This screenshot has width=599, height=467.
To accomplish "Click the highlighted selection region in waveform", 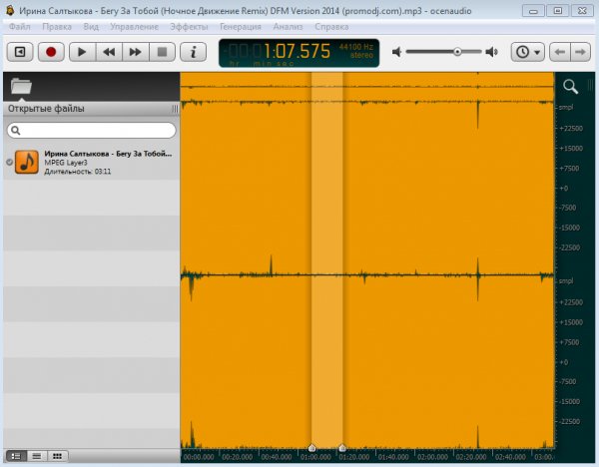I will click(327, 259).
